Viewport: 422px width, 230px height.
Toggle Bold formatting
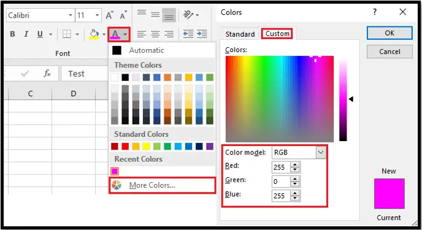pyautogui.click(x=12, y=34)
